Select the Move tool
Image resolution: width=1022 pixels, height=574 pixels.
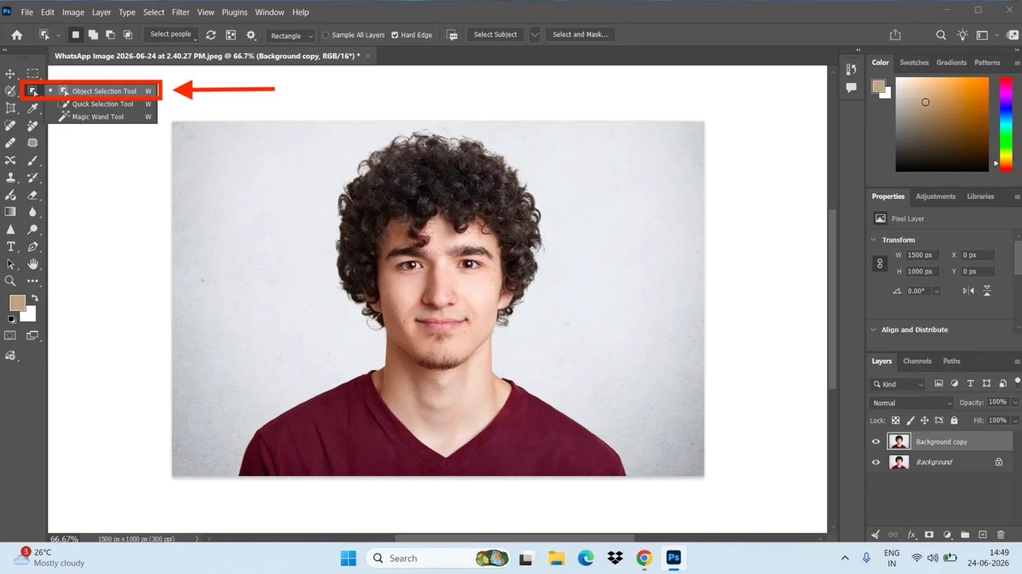click(10, 74)
